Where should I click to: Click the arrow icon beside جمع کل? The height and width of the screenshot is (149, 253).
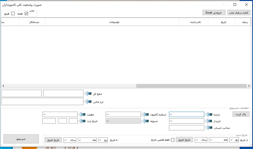[x=88, y=94]
